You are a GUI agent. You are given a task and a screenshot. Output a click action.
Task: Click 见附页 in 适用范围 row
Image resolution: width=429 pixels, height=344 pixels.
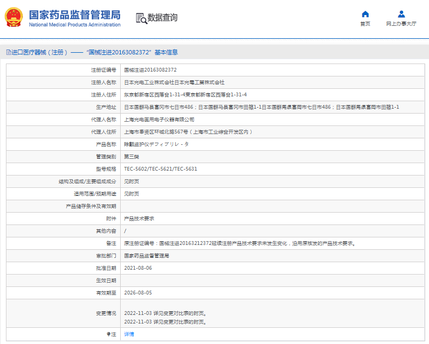(x=132, y=194)
